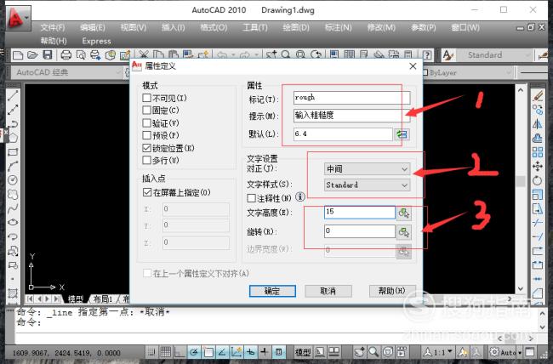
Task: Open the Standard text style toolbar dropdown
Action: click(x=495, y=55)
